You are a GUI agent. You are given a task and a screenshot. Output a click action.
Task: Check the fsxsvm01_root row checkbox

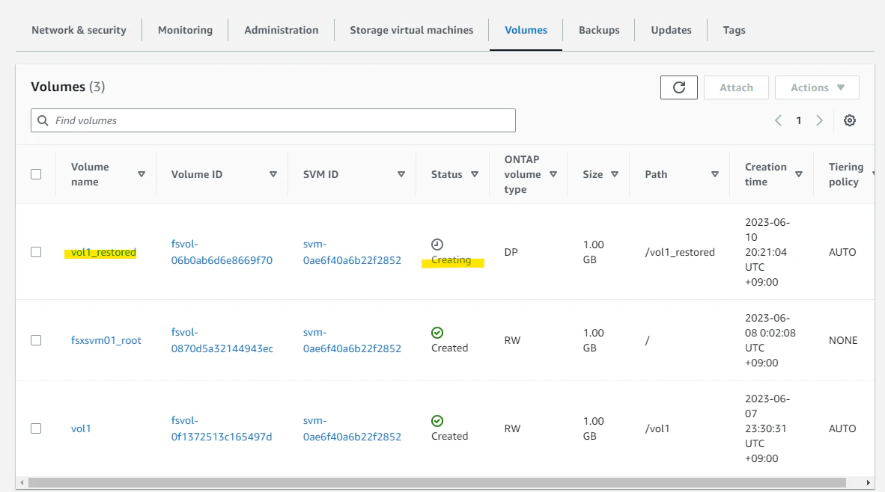(36, 340)
